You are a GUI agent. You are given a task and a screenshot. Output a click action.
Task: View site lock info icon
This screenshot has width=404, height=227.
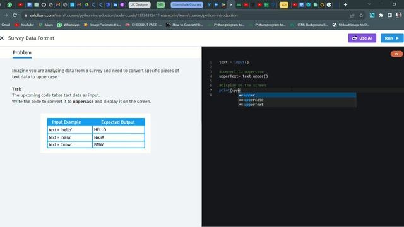click(25, 15)
